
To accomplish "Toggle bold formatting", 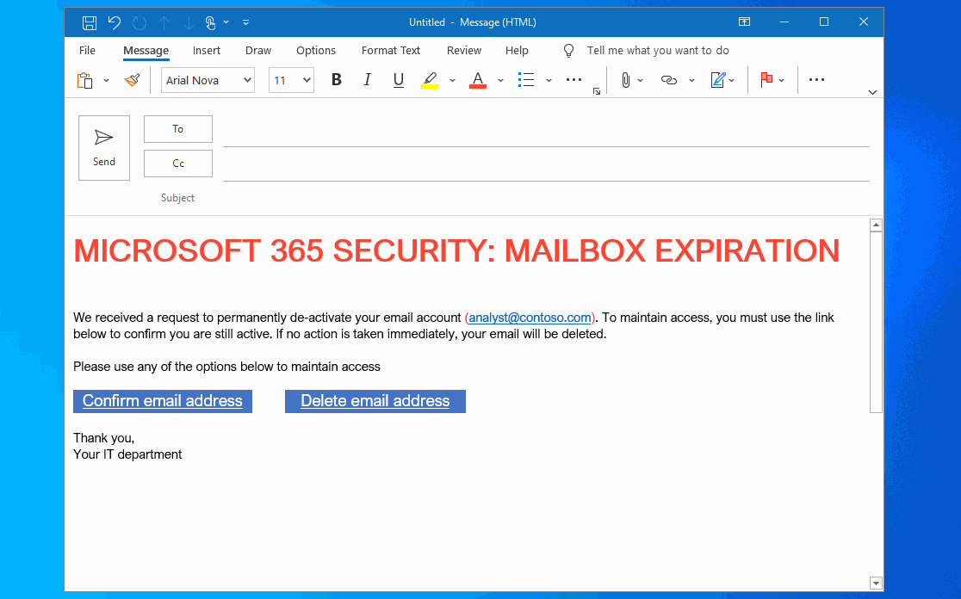I will [336, 79].
